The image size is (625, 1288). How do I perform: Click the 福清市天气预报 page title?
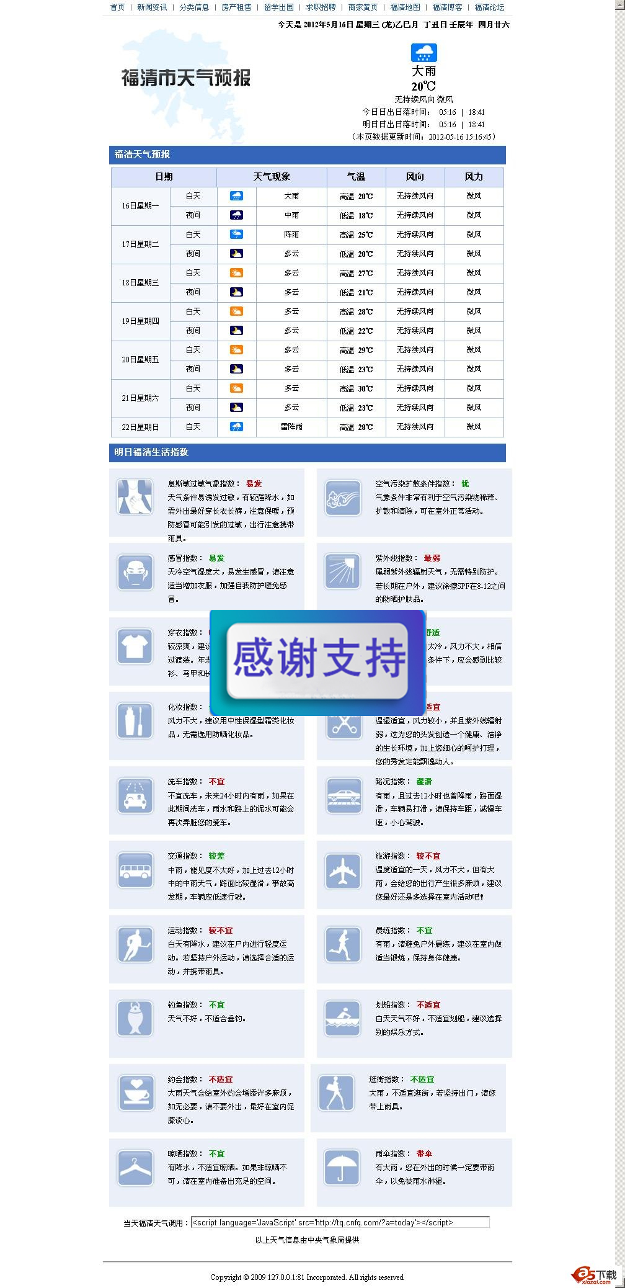click(x=186, y=78)
